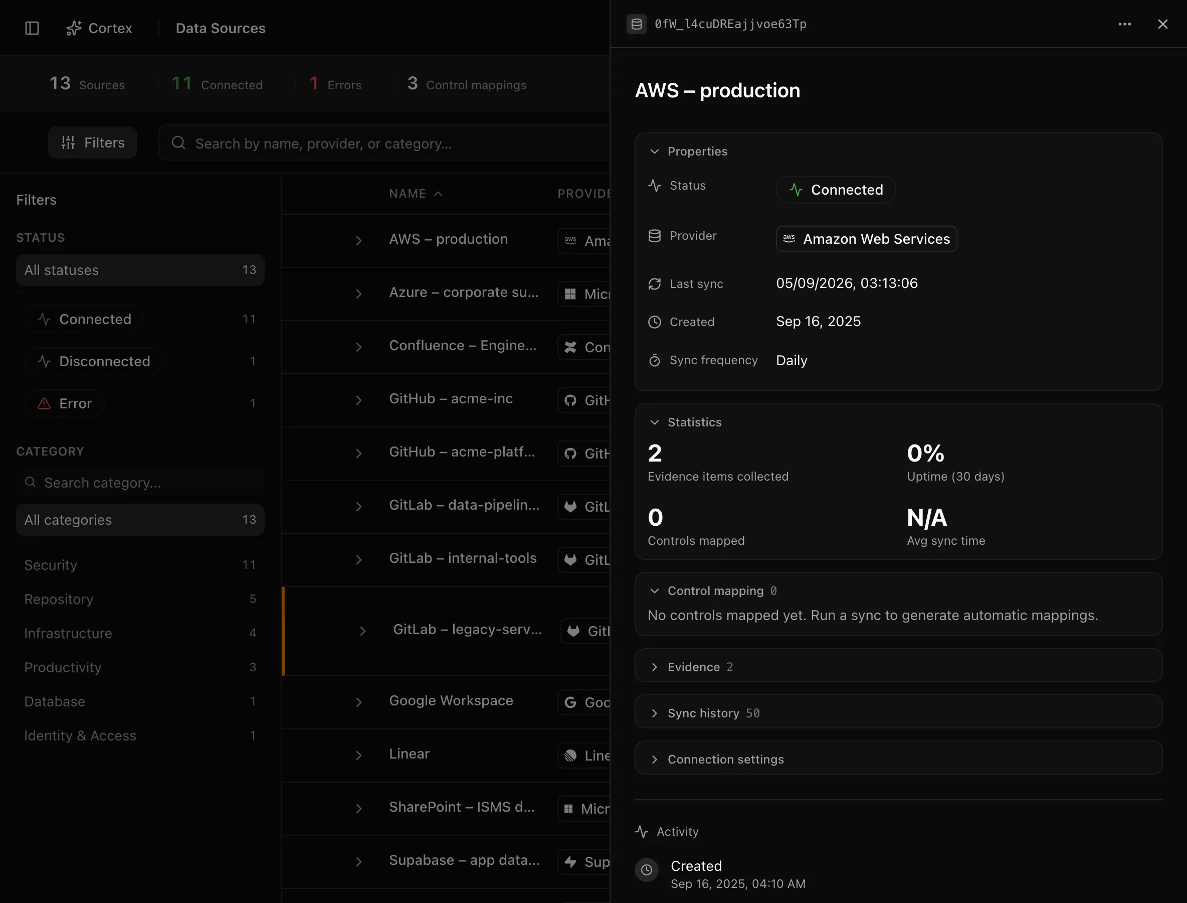This screenshot has height=903, width=1187.
Task: Click the category search magnifier icon
Action: pyautogui.click(x=31, y=482)
